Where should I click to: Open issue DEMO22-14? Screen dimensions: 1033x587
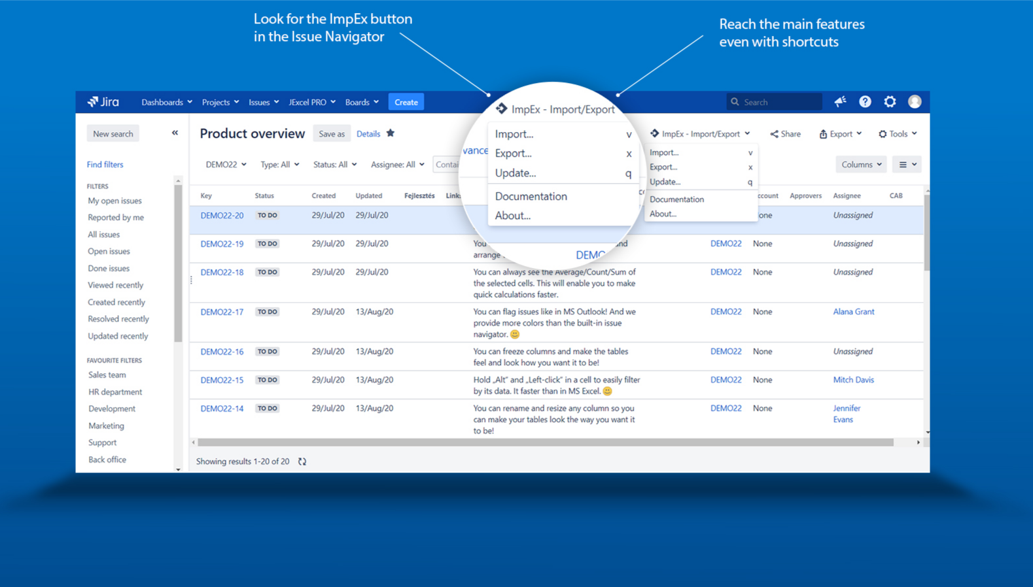[222, 409]
